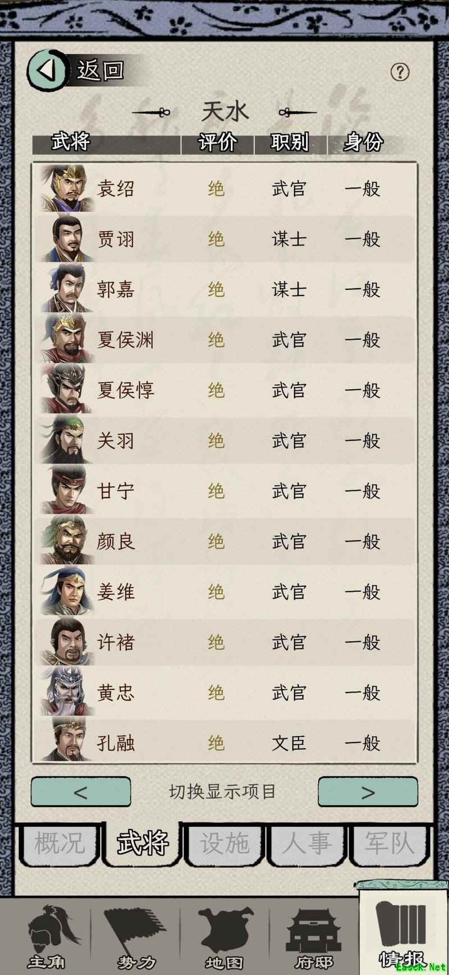
Task: Switch to the 设施 facilities tab
Action: pyautogui.click(x=224, y=844)
